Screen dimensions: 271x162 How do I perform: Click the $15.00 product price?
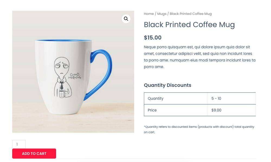coord(153,38)
